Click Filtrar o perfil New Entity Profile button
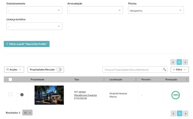The width and height of the screenshot is (193, 119). [x=27, y=44]
